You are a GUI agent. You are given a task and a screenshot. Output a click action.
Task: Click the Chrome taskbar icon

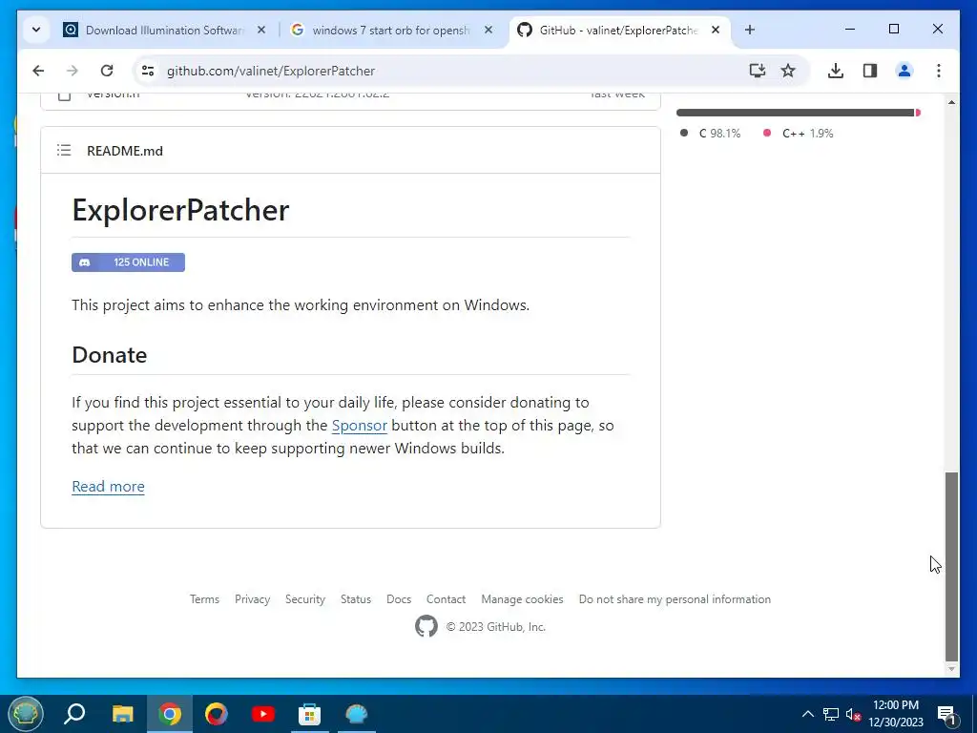[x=170, y=714]
